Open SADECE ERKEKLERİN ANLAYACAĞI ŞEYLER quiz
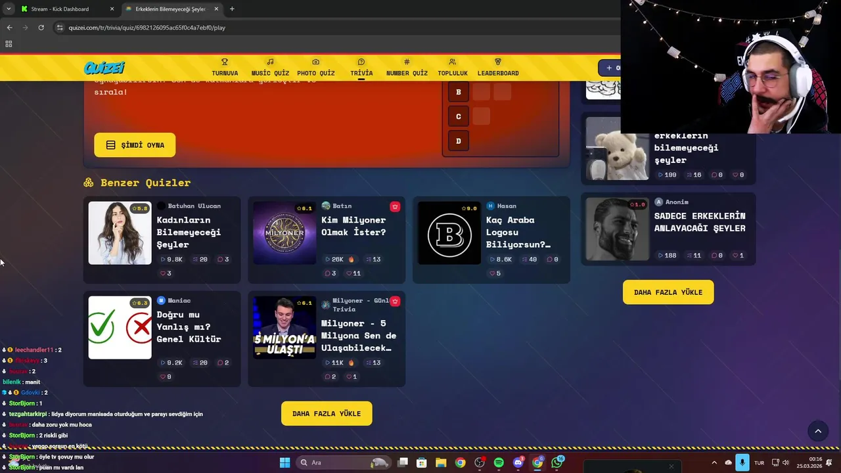Image resolution: width=841 pixels, height=473 pixels. 668,229
